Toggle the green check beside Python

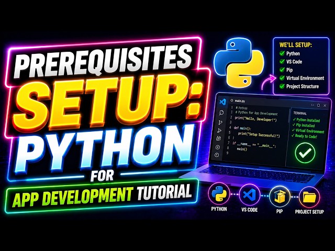282,53
